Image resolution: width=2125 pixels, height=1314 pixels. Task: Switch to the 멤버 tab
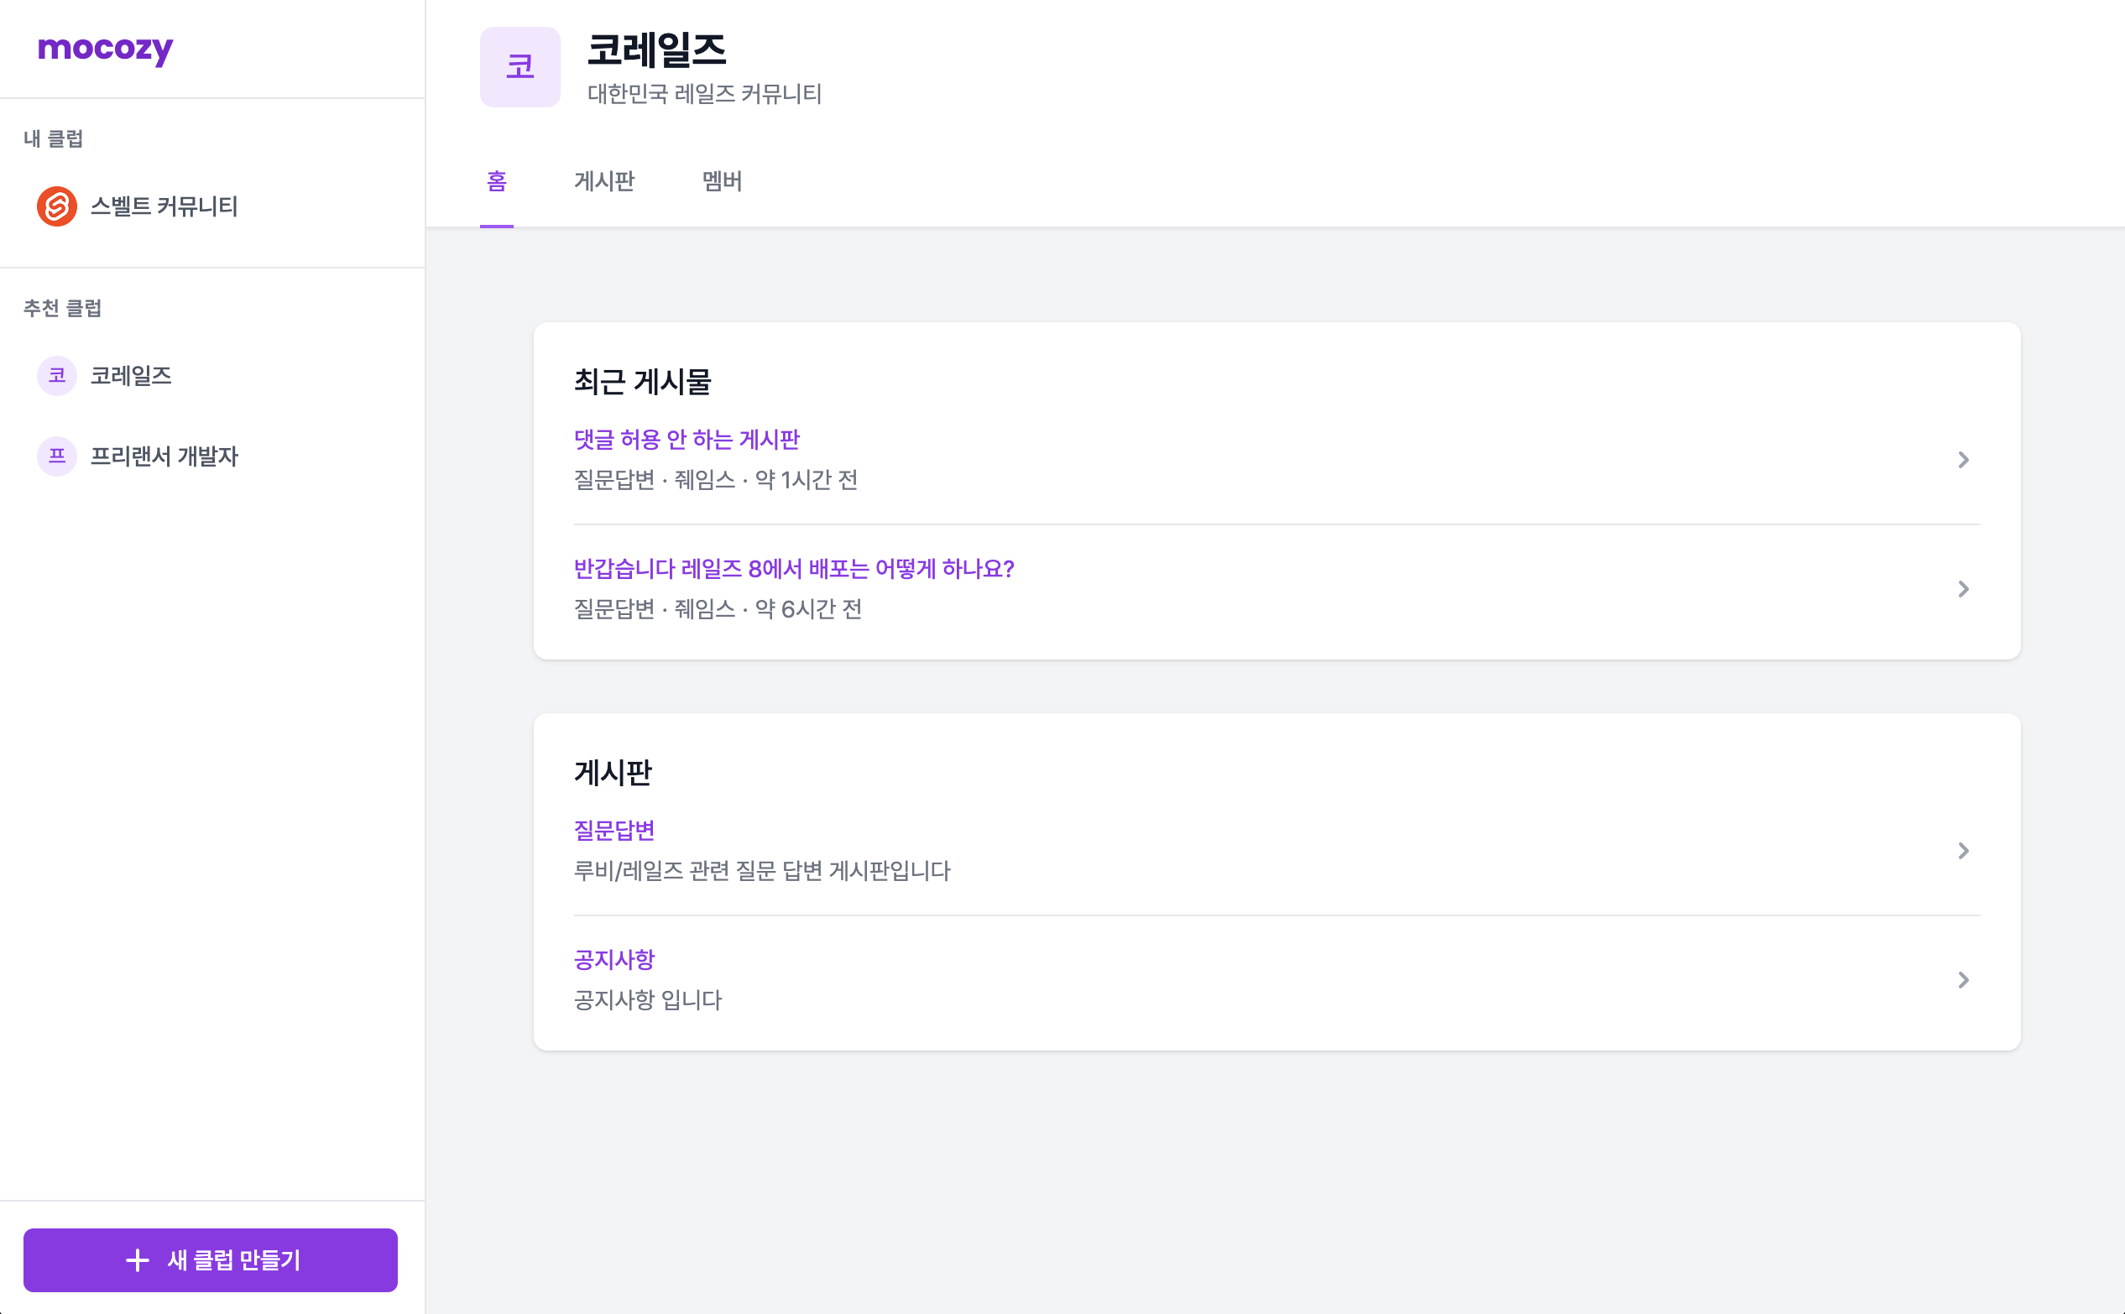pyautogui.click(x=722, y=180)
